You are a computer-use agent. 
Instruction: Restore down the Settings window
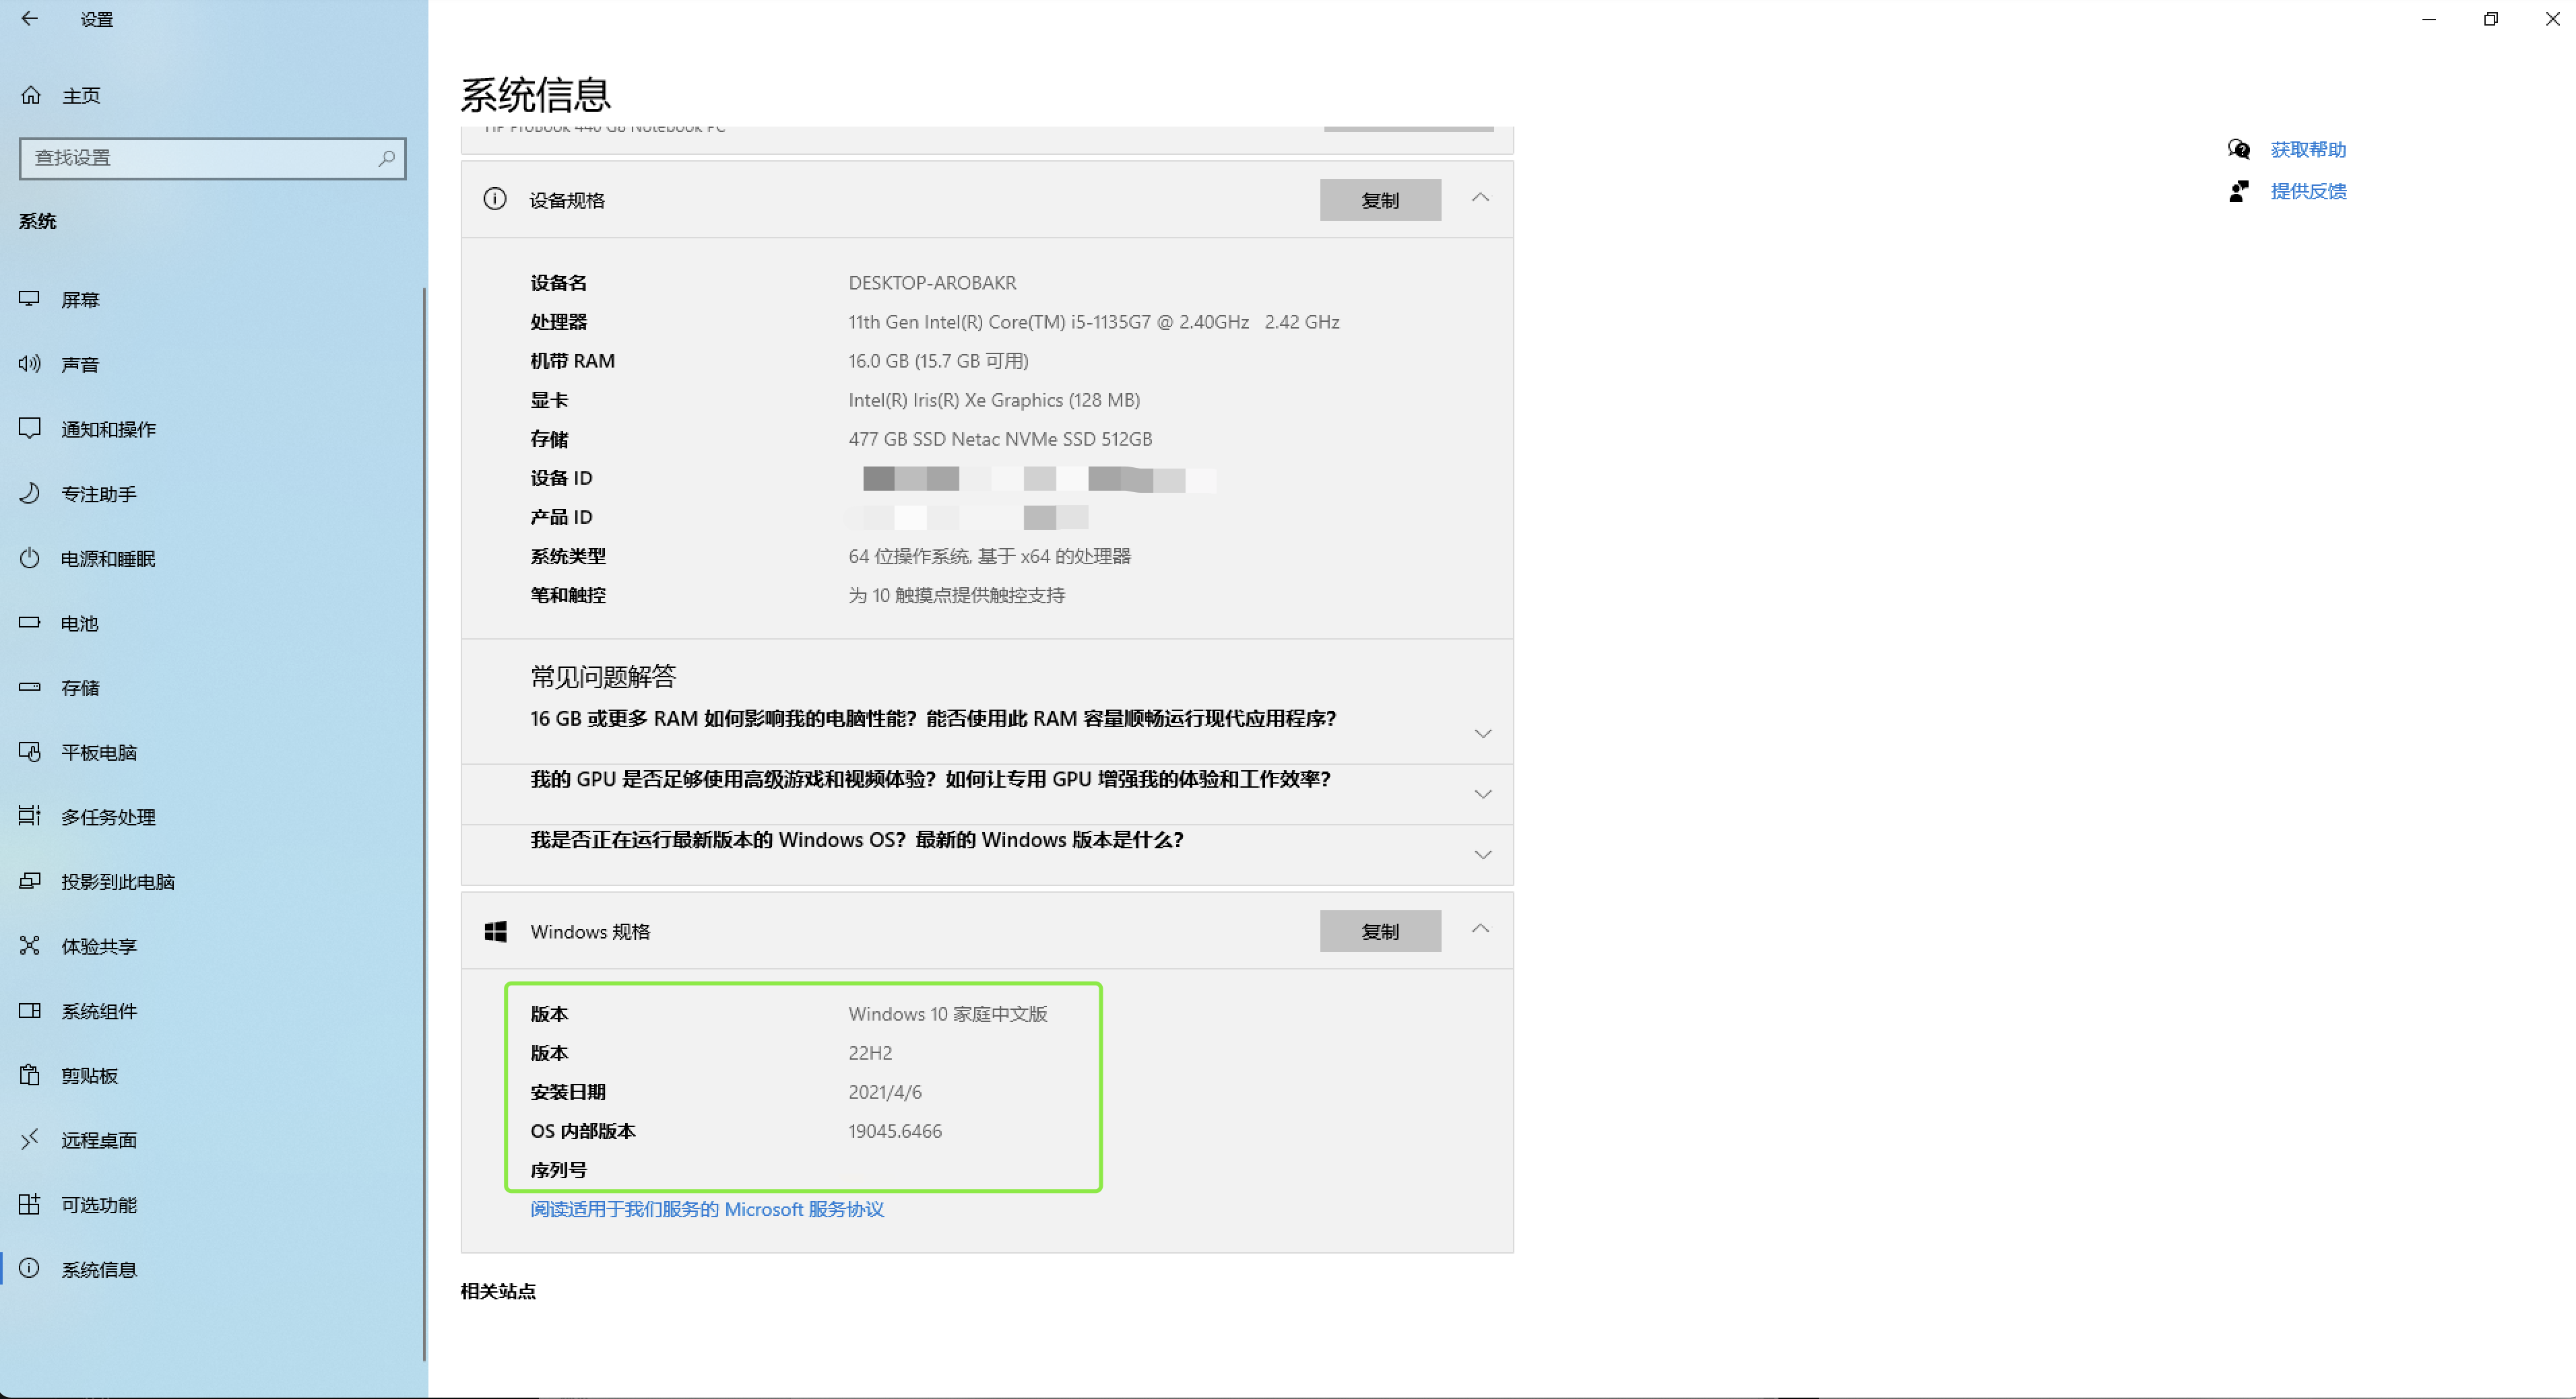(2490, 19)
